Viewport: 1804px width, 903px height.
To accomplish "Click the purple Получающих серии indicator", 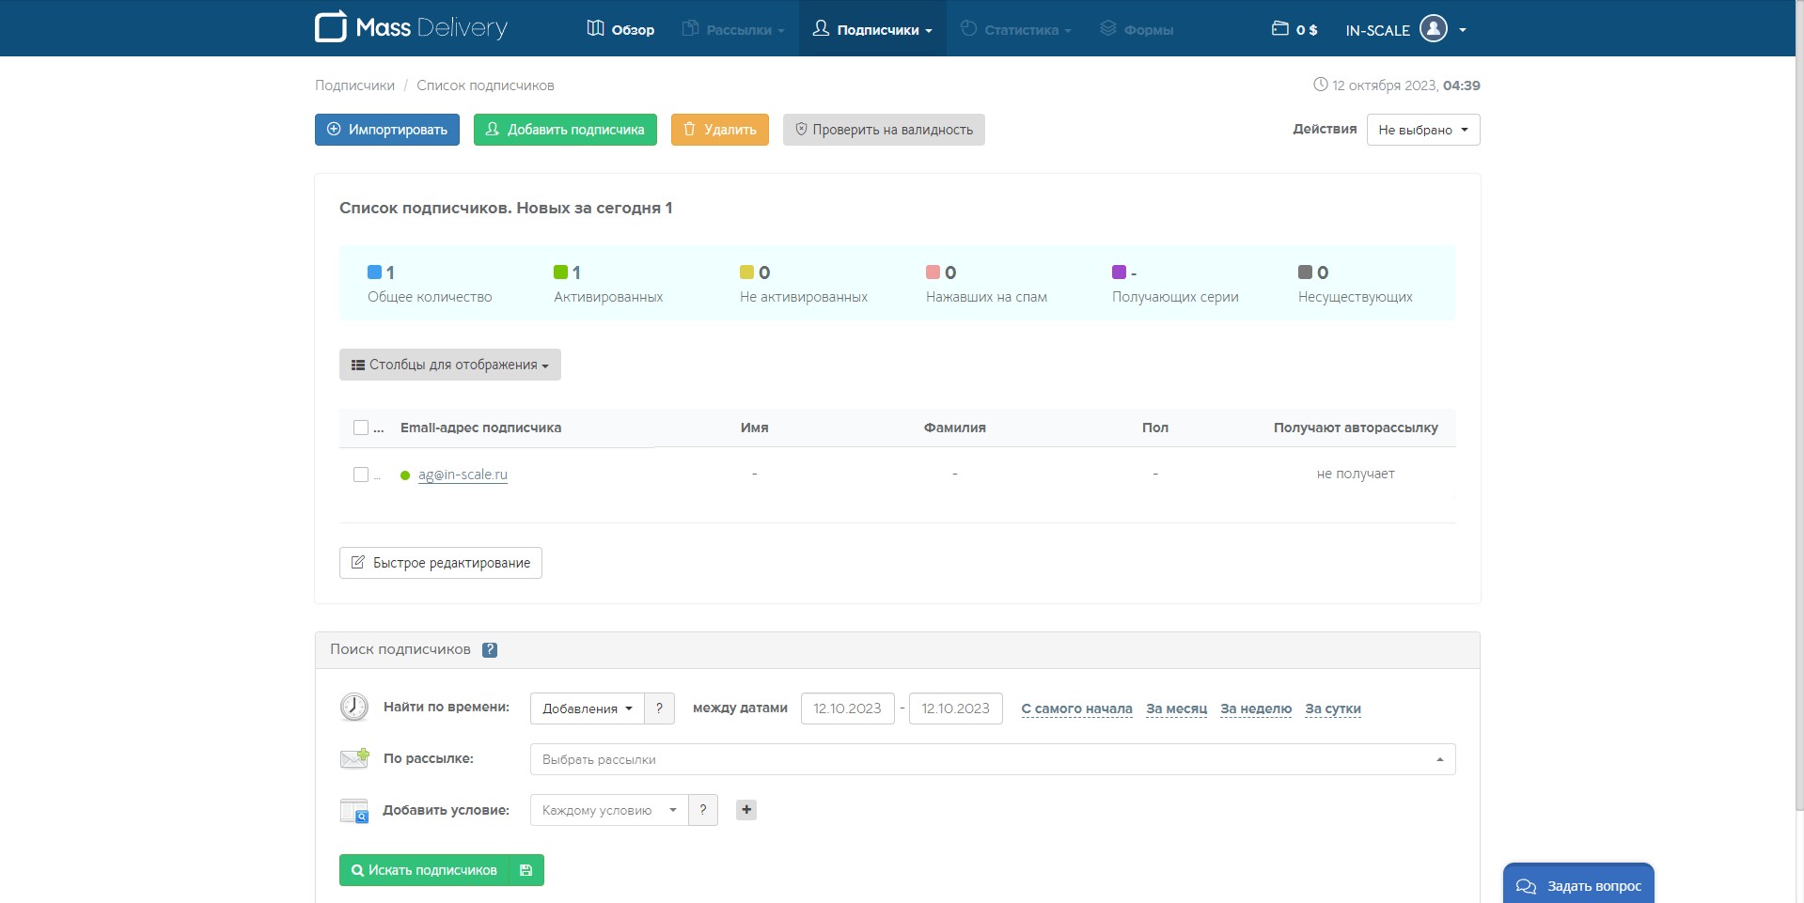I will [x=1119, y=272].
